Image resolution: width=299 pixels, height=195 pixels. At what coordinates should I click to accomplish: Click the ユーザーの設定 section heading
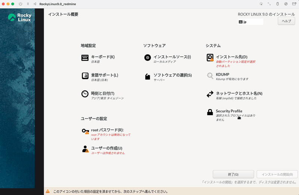pos(94,119)
